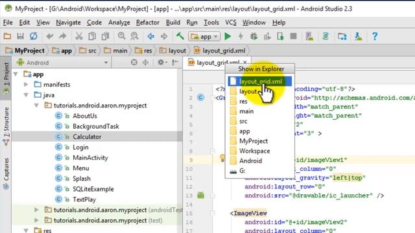Navigate Forward with the right arrow

point(164,36)
